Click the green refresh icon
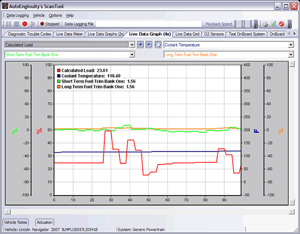This screenshot has height=234, width=300. 274,24
